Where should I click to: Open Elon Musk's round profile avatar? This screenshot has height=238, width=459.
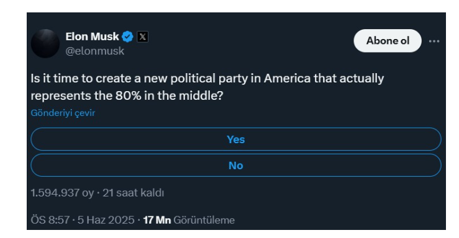45,43
